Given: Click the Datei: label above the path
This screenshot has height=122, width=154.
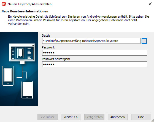Looking at the screenshot, I should tap(46, 36).
